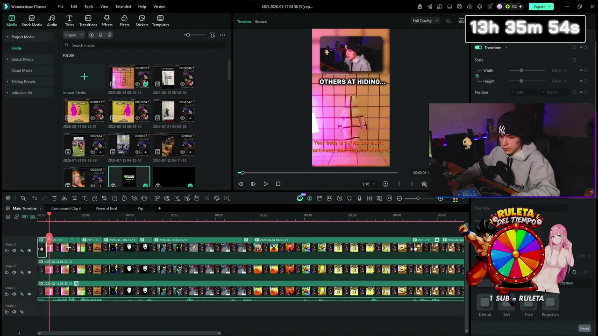The height and width of the screenshot is (336, 598).
Task: Split clip with the scissors tool
Action: (x=64, y=198)
